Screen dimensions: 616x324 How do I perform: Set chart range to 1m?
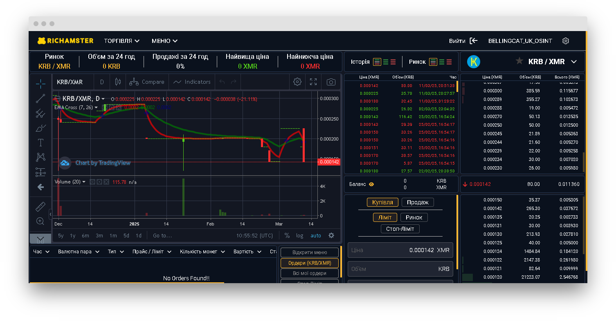click(x=113, y=235)
